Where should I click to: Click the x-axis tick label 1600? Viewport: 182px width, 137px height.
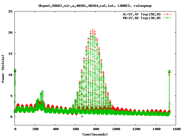[177, 129]
